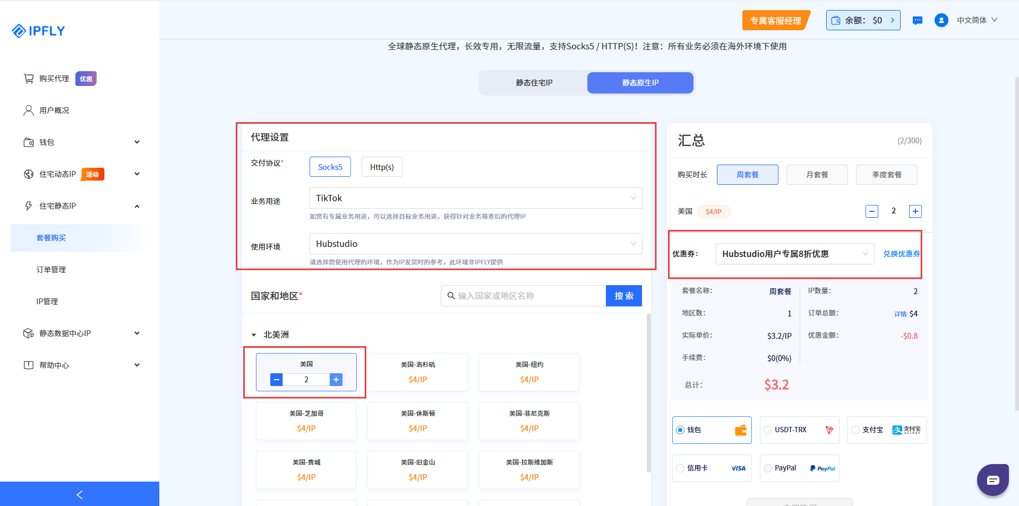Click the 住宅静态IP lightning icon
Viewport: 1019px width, 506px height.
(x=29, y=206)
